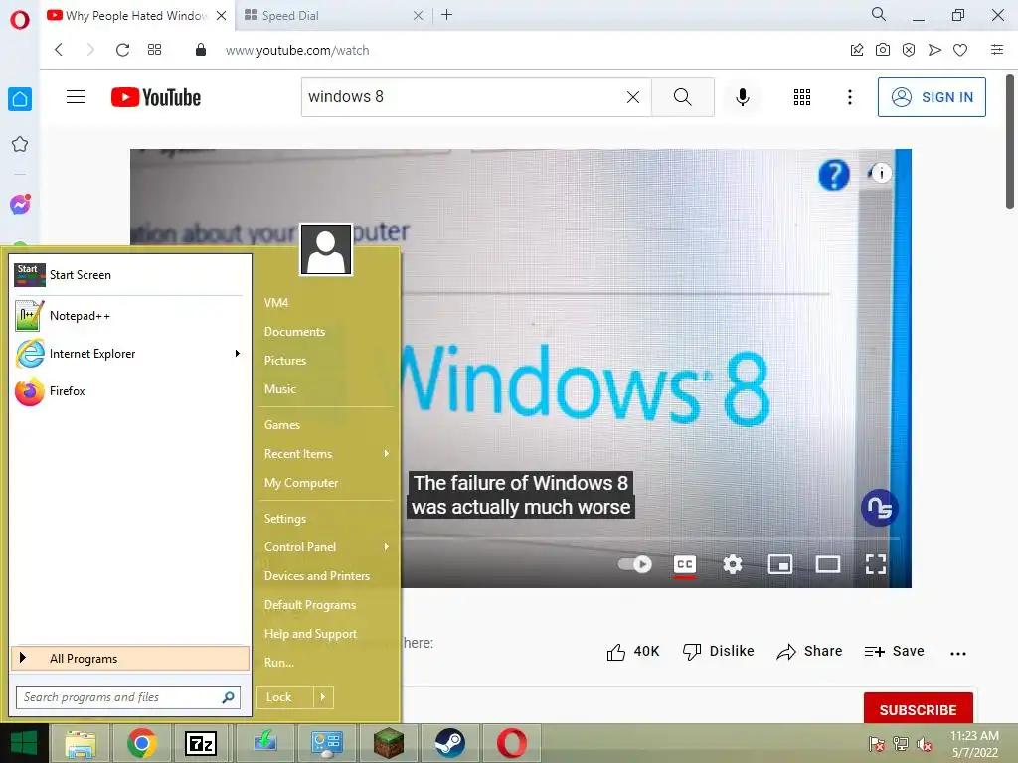Screen dimensions: 1018x763
Task: Start voice search with microphone
Action: point(742,97)
